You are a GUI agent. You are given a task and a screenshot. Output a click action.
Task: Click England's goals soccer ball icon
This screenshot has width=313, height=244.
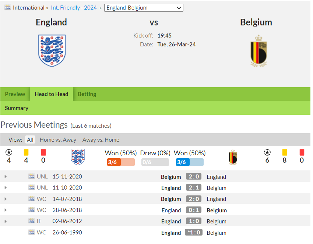[9, 153]
